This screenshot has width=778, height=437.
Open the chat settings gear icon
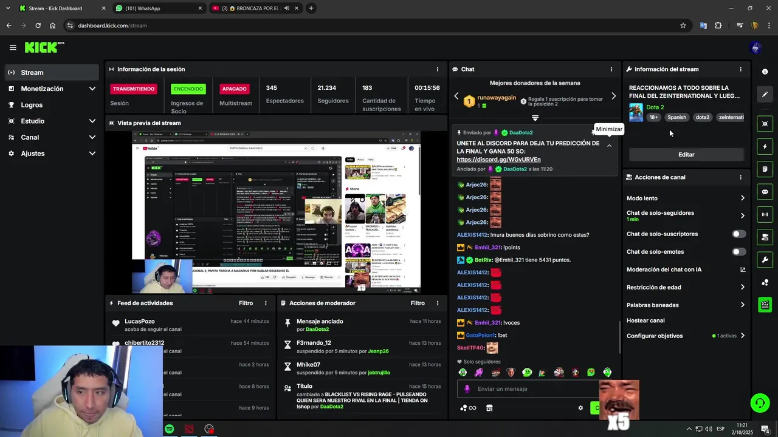tap(580, 408)
